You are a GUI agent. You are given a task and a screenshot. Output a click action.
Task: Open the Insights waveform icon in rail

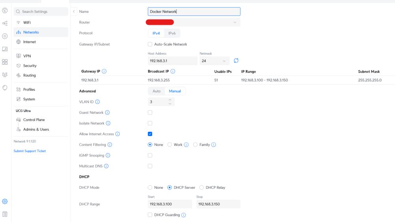[5, 75]
